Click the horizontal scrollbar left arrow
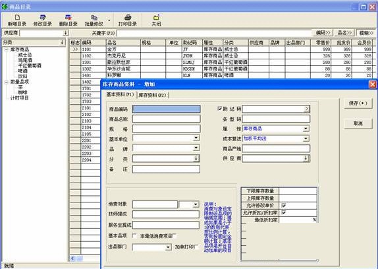 73,258
